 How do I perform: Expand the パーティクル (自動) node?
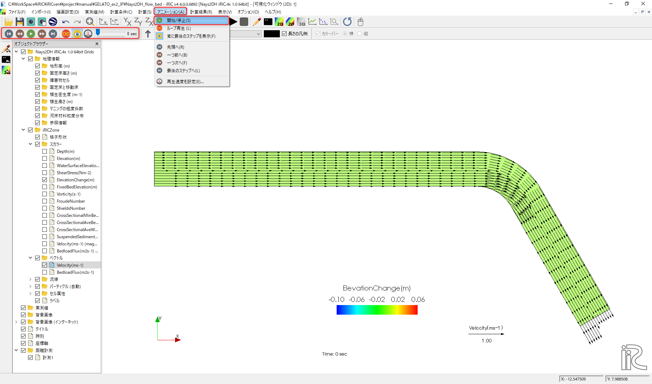[x=31, y=287]
